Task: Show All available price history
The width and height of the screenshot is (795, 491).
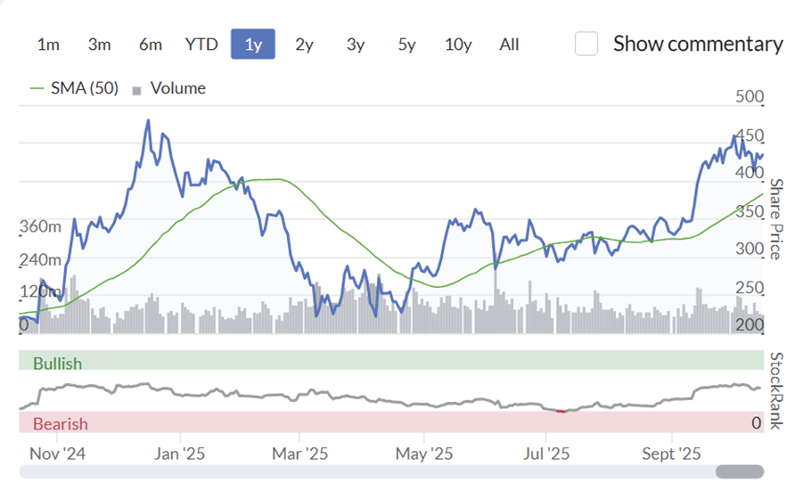Action: pos(509,45)
